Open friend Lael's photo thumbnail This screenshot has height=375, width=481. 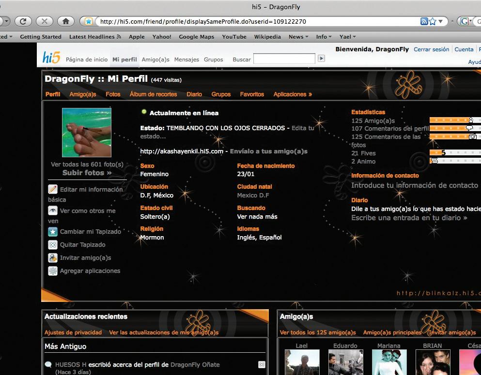[302, 362]
